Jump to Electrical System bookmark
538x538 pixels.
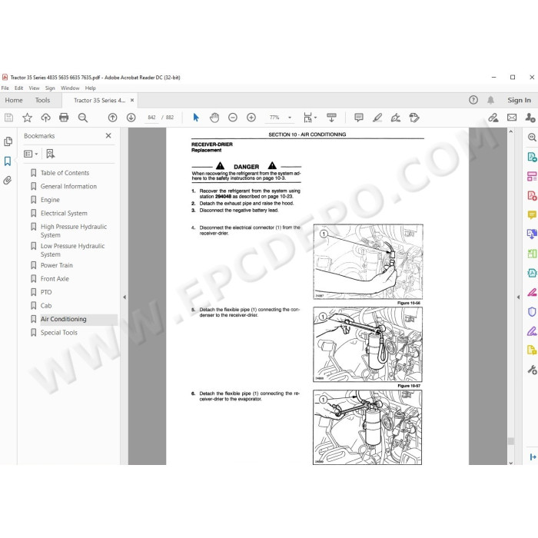coord(64,213)
